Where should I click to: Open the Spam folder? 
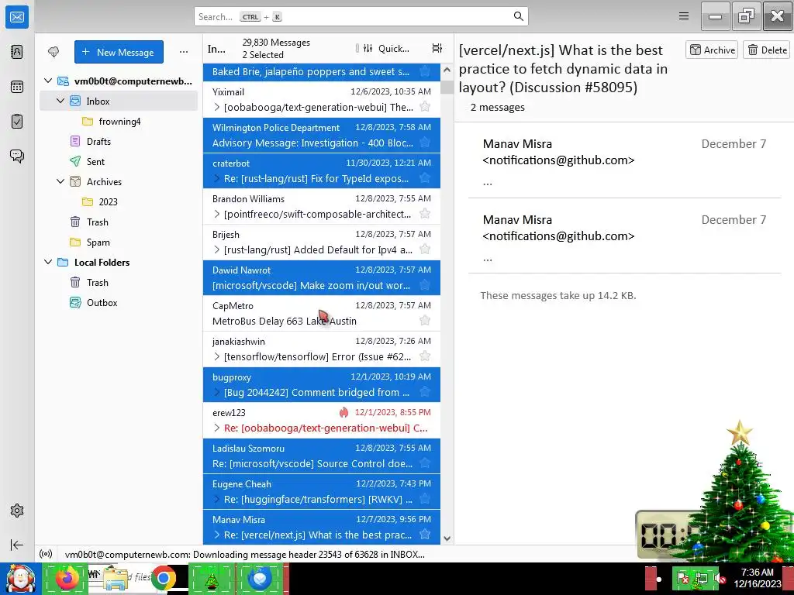pyautogui.click(x=119, y=242)
